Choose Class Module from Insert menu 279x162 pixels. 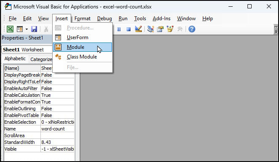(x=82, y=57)
